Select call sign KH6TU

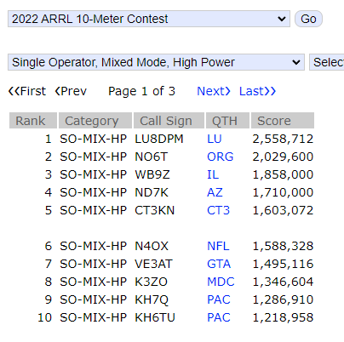(155, 317)
